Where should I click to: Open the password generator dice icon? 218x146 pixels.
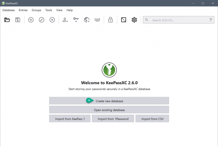124,20
